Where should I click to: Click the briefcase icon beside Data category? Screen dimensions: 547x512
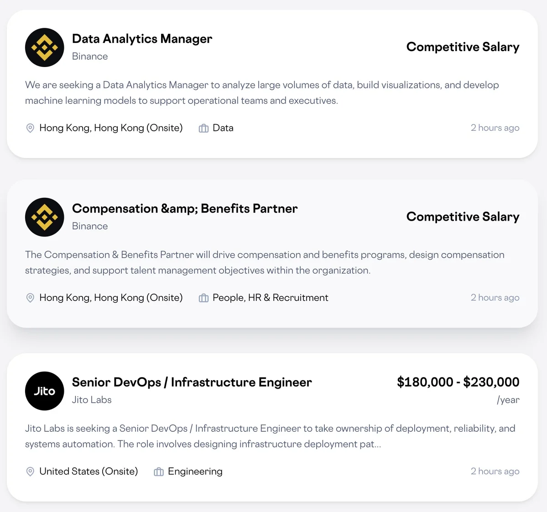point(203,128)
